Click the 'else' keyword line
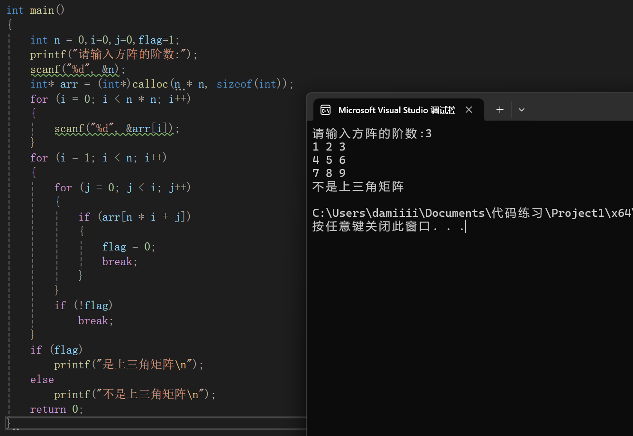Image resolution: width=633 pixels, height=436 pixels. tap(42, 380)
